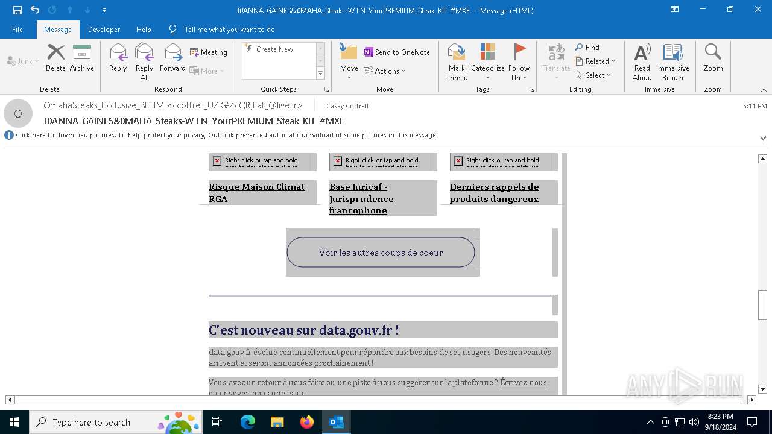
Task: Open Ribbon Display Options in title bar
Action: coord(675,10)
